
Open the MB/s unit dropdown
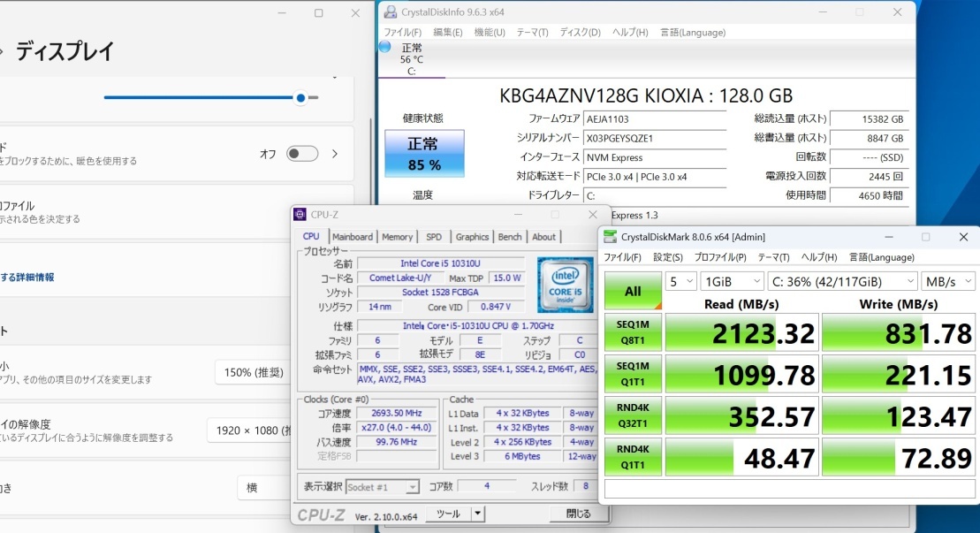click(x=948, y=282)
